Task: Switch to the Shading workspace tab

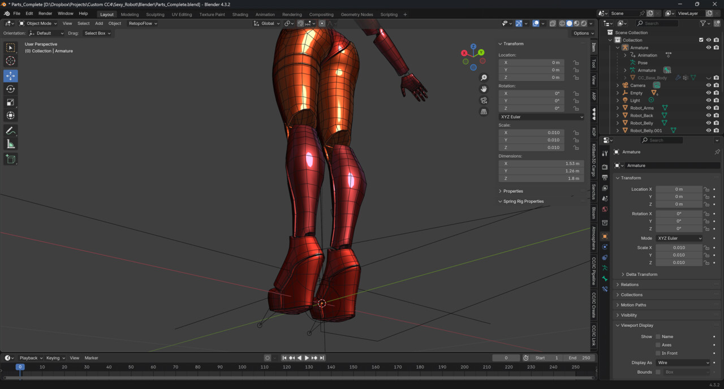Action: coord(240,14)
